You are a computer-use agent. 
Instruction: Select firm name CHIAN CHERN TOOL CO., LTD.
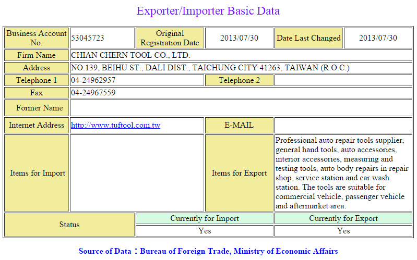coord(130,55)
